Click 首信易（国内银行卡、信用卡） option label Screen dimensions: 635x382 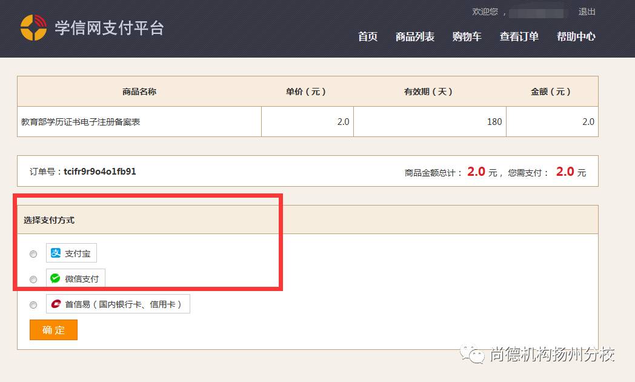[x=118, y=304]
